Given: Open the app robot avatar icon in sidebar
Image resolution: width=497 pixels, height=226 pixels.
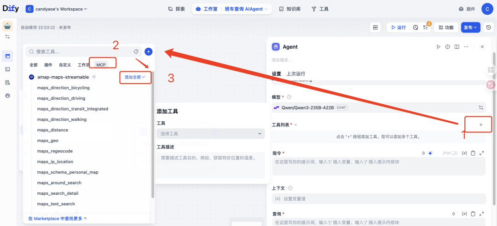Looking at the screenshot, I should click(x=8, y=26).
